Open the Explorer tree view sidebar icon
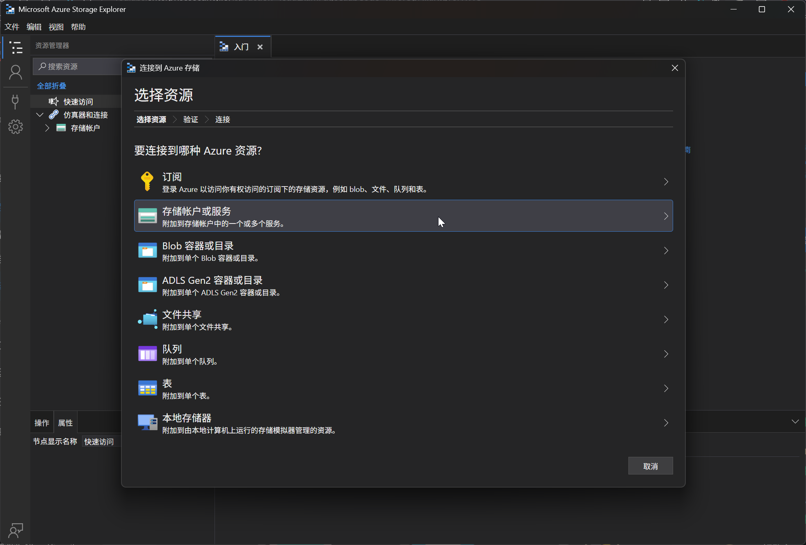Viewport: 806px width, 545px height. click(16, 48)
